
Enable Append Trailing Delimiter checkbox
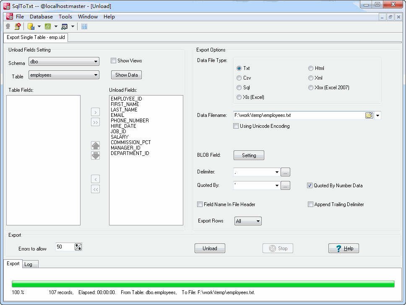click(310, 204)
